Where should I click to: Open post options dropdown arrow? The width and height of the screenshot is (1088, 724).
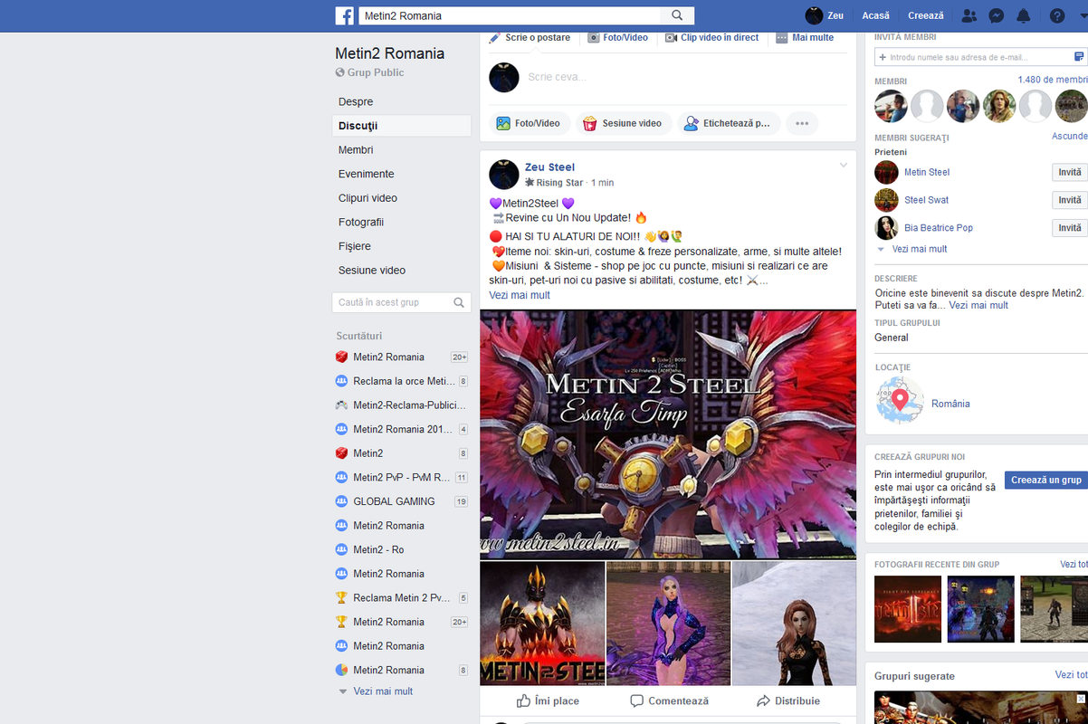[x=844, y=165]
